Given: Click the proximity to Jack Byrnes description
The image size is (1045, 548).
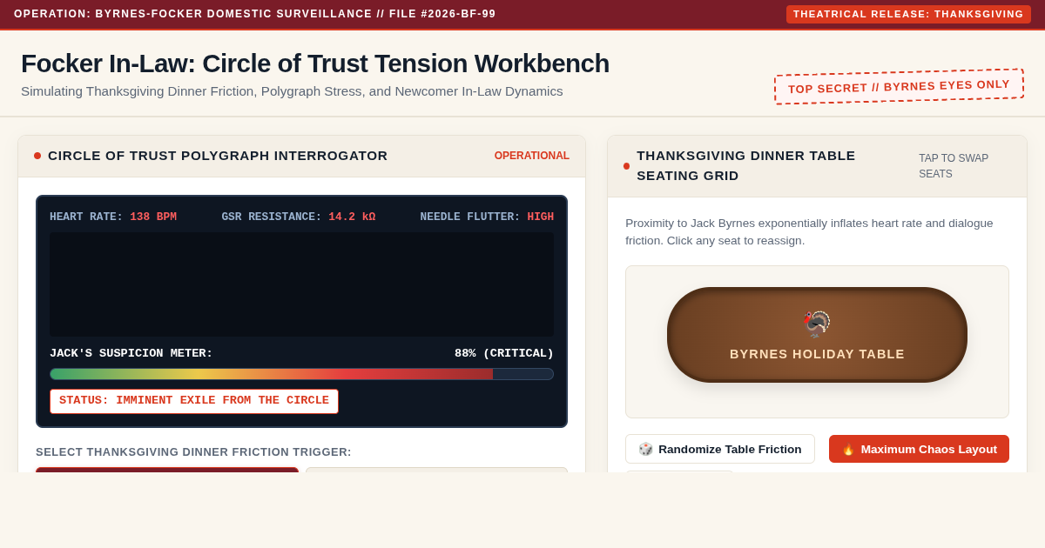Looking at the screenshot, I should pos(809,231).
